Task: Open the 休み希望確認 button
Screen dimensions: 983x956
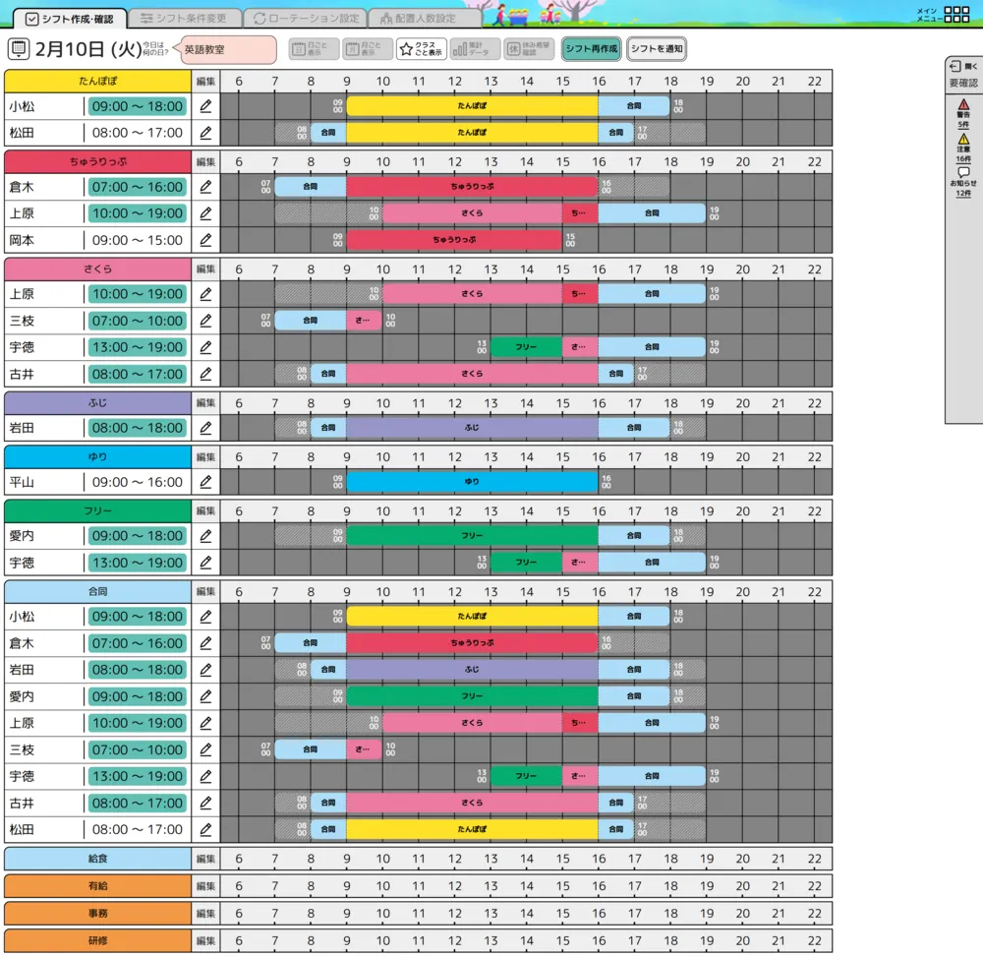Action: [x=529, y=49]
